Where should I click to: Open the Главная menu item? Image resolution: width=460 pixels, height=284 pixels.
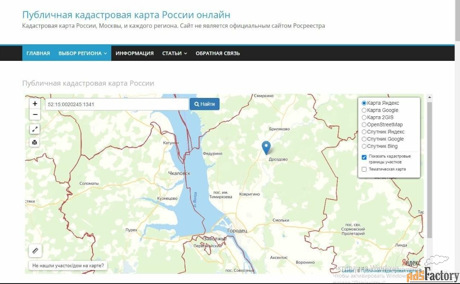point(38,53)
